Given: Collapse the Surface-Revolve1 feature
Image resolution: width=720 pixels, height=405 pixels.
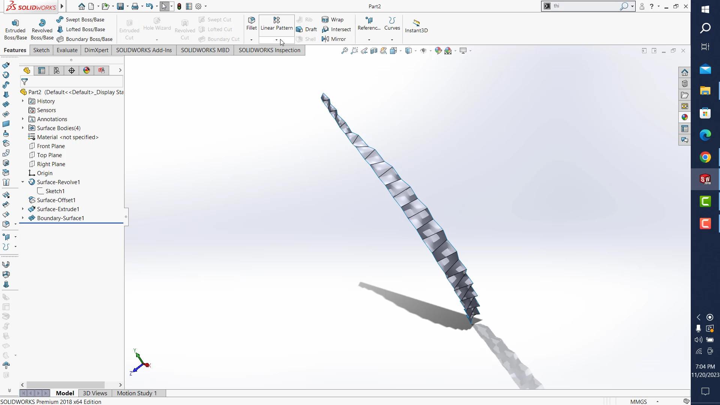Looking at the screenshot, I should pyautogui.click(x=23, y=182).
